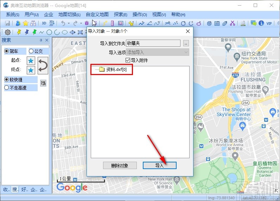The height and width of the screenshot is (201, 280).
Task: Select the add circle tool in top toolbar
Action: point(183,23)
